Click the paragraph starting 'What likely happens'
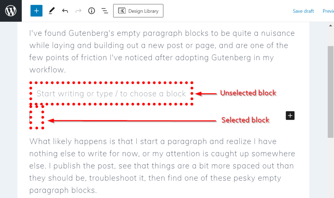Image resolution: width=334 pixels, height=198 pixels. pyautogui.click(x=162, y=166)
